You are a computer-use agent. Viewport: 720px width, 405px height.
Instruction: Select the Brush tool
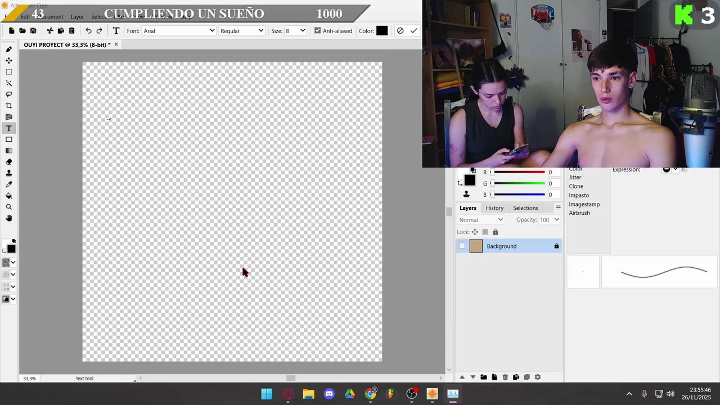[x=9, y=49]
